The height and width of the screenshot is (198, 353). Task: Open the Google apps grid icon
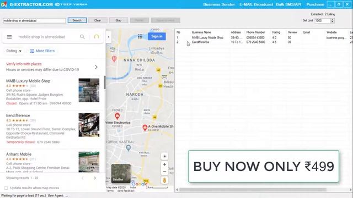point(140,36)
